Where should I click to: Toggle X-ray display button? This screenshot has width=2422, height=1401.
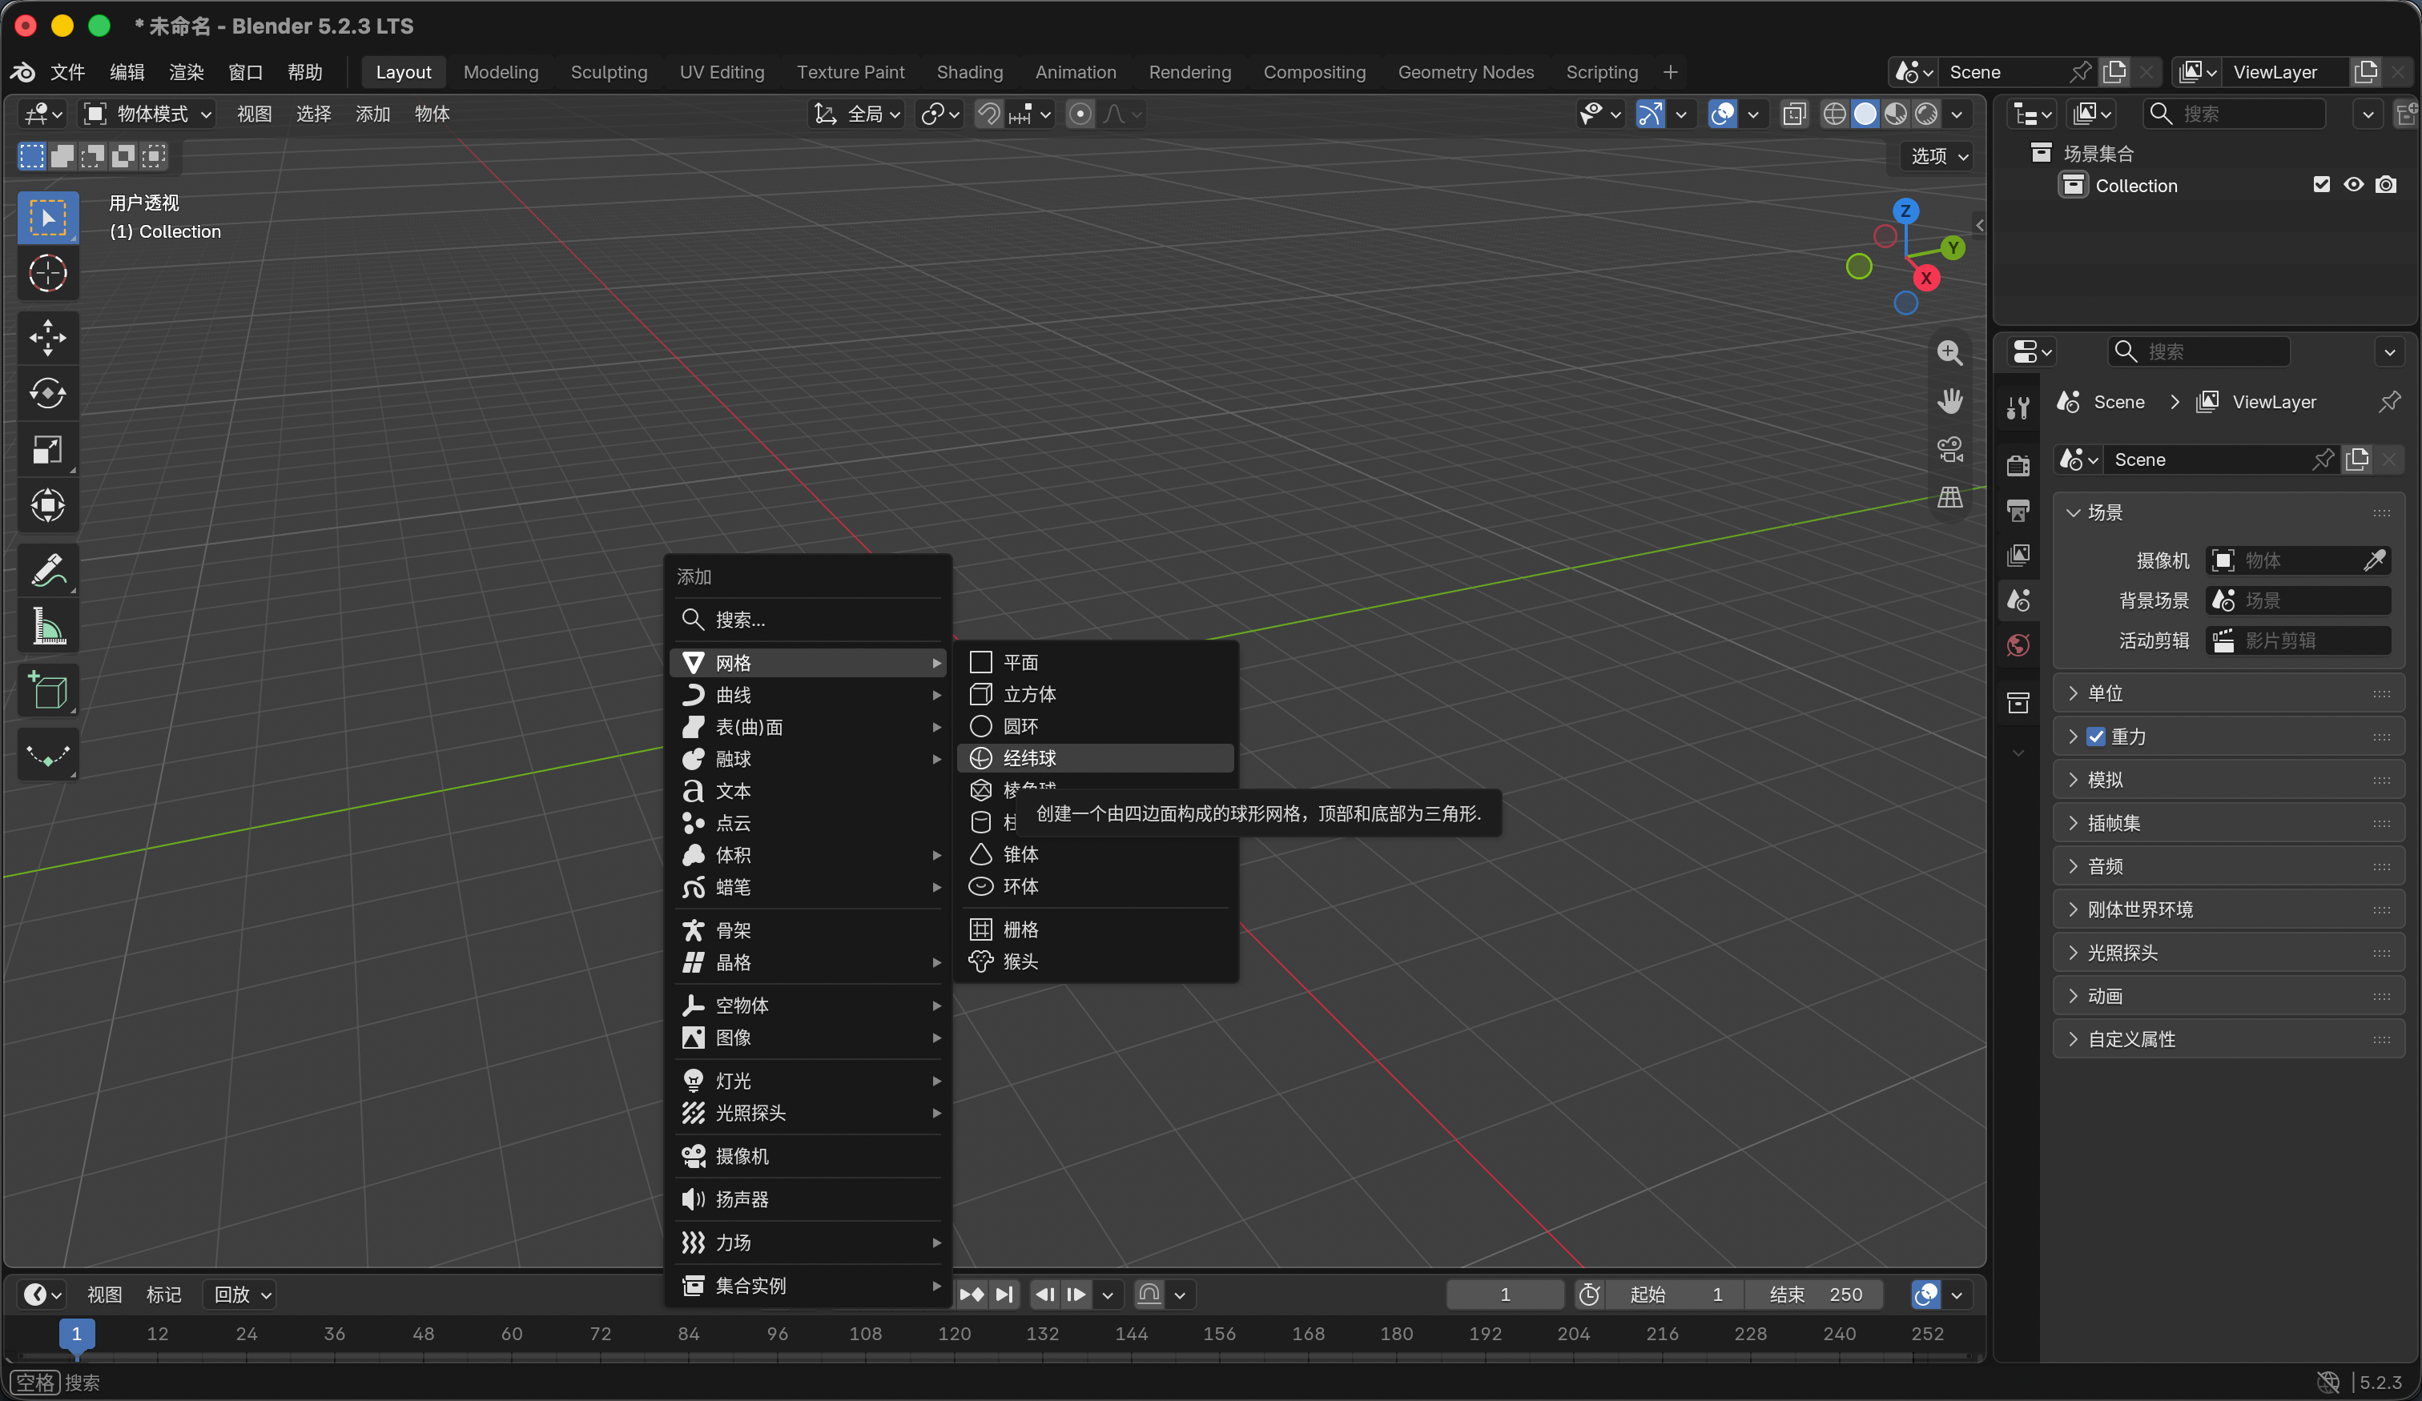pyautogui.click(x=1793, y=114)
